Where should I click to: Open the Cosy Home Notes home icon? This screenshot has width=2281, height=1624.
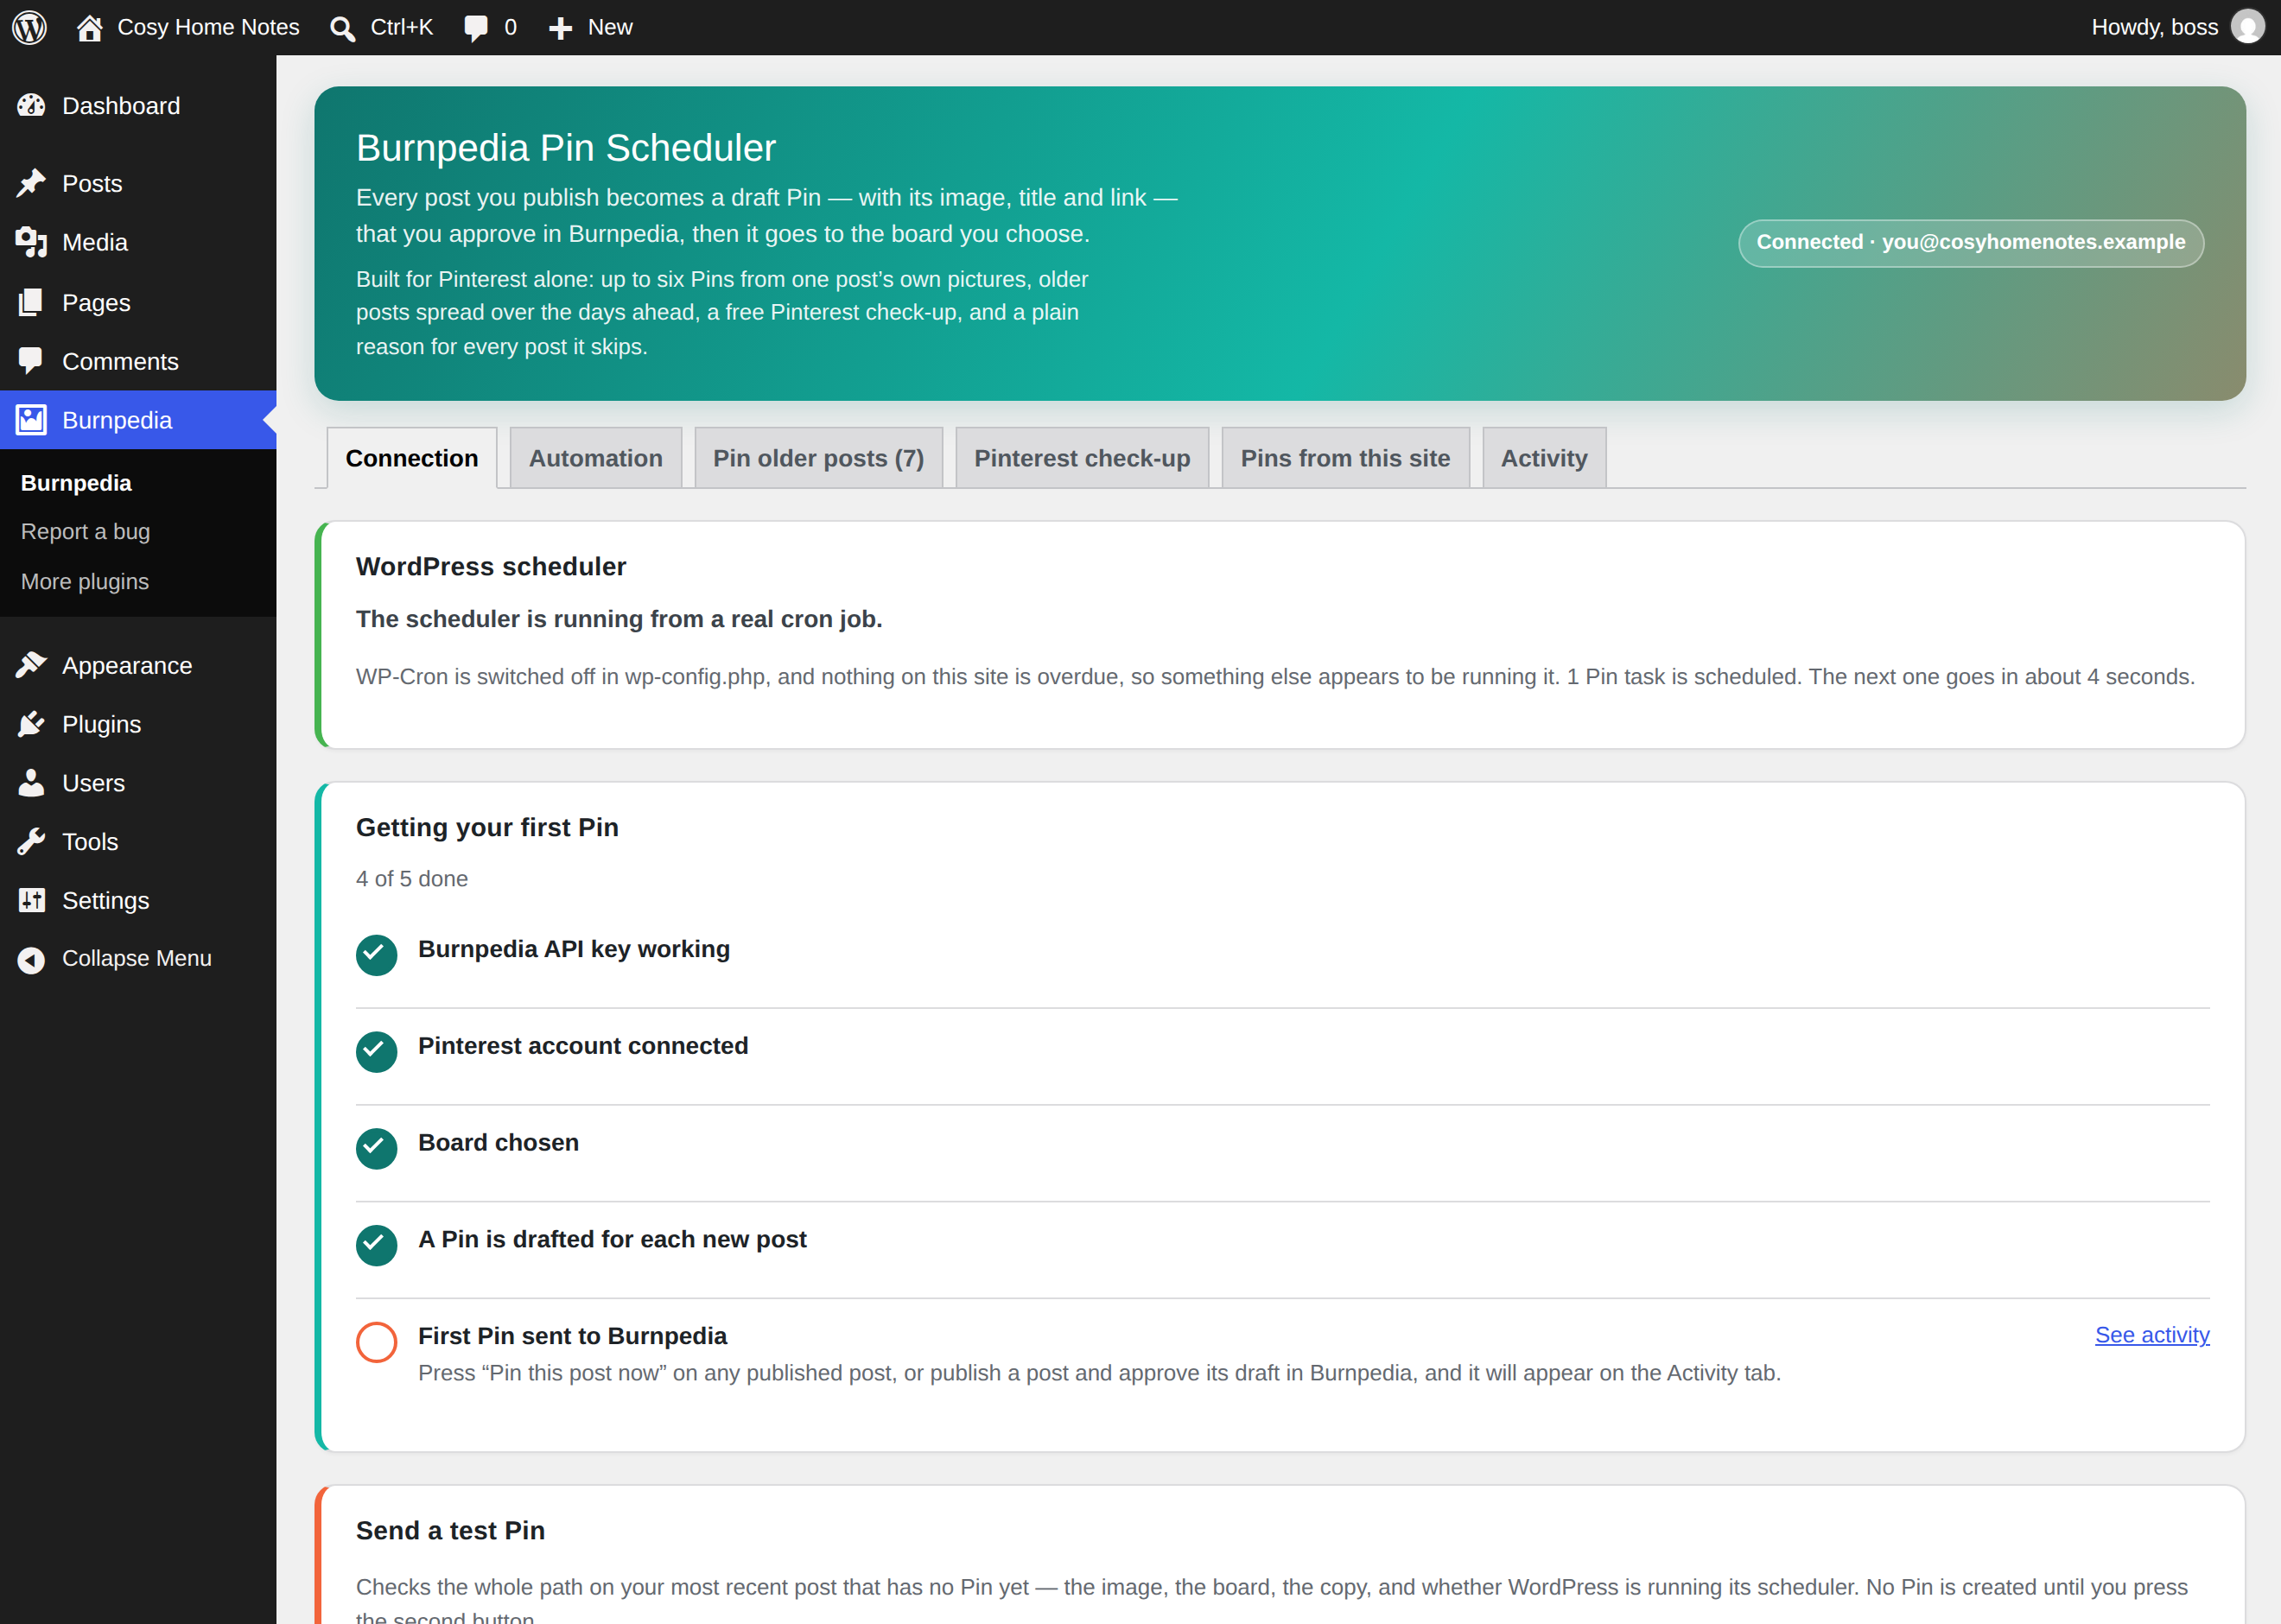(x=90, y=27)
